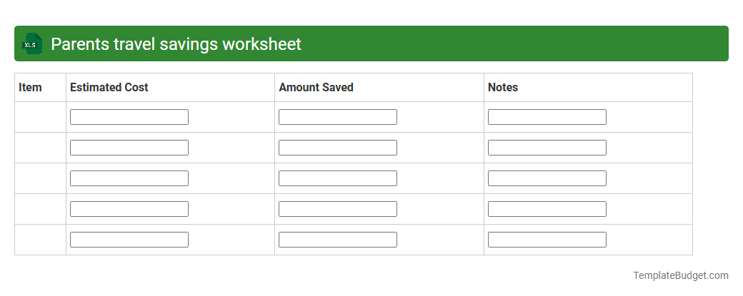Focus the fourth row Estimated Cost field
743x296 pixels.
coord(129,209)
